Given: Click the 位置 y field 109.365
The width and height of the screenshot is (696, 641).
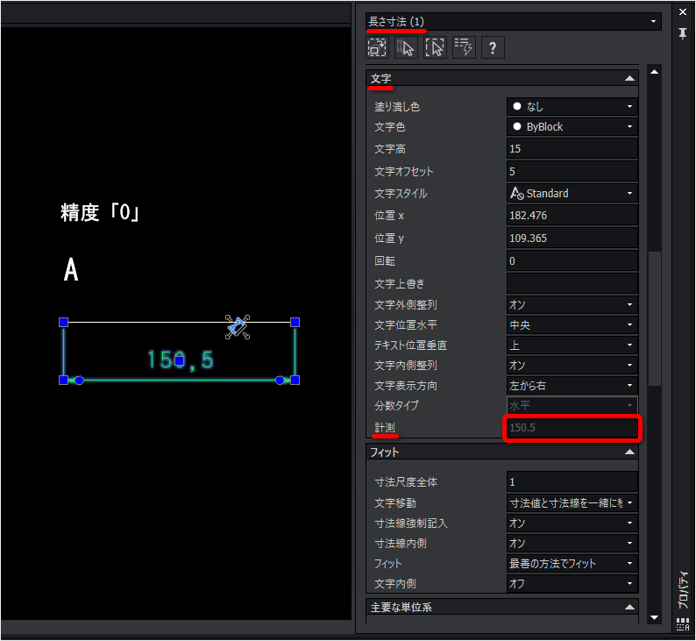Looking at the screenshot, I should (572, 239).
